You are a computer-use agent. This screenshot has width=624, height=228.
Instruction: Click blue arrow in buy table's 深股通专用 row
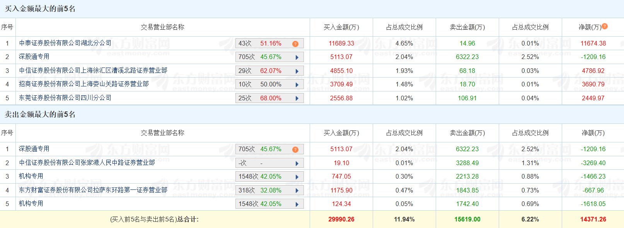pos(297,57)
